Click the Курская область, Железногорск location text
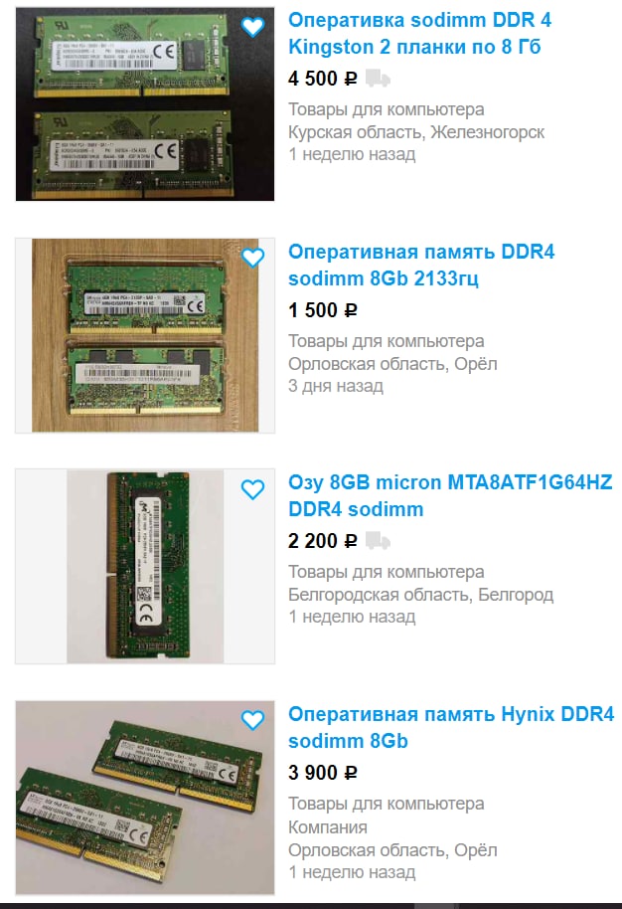Screen dimensions: 622x909 (x=416, y=132)
